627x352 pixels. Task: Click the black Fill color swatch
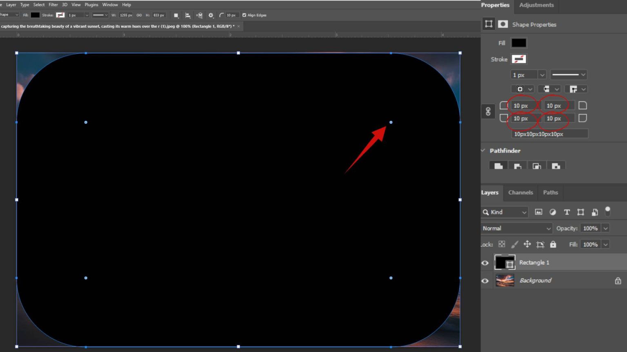(519, 43)
